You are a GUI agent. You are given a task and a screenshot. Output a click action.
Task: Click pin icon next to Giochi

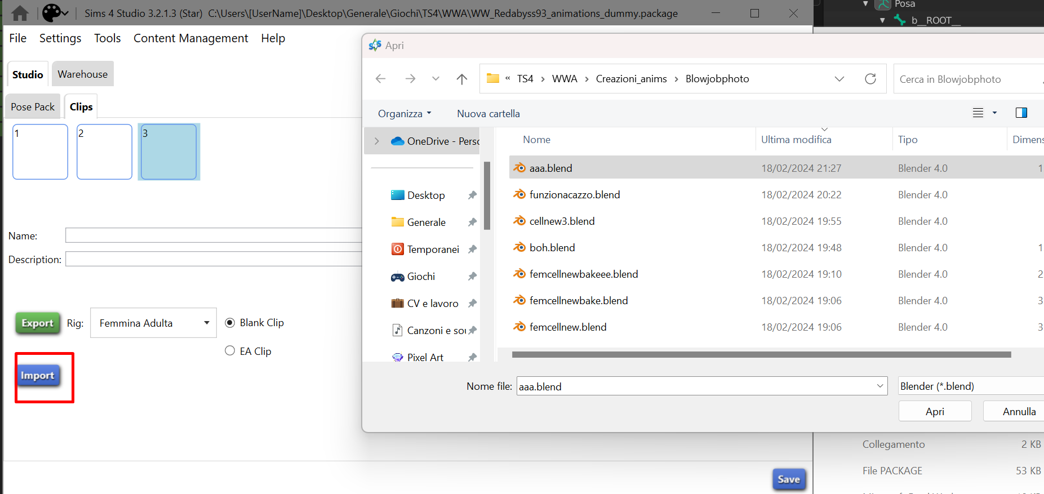point(472,276)
